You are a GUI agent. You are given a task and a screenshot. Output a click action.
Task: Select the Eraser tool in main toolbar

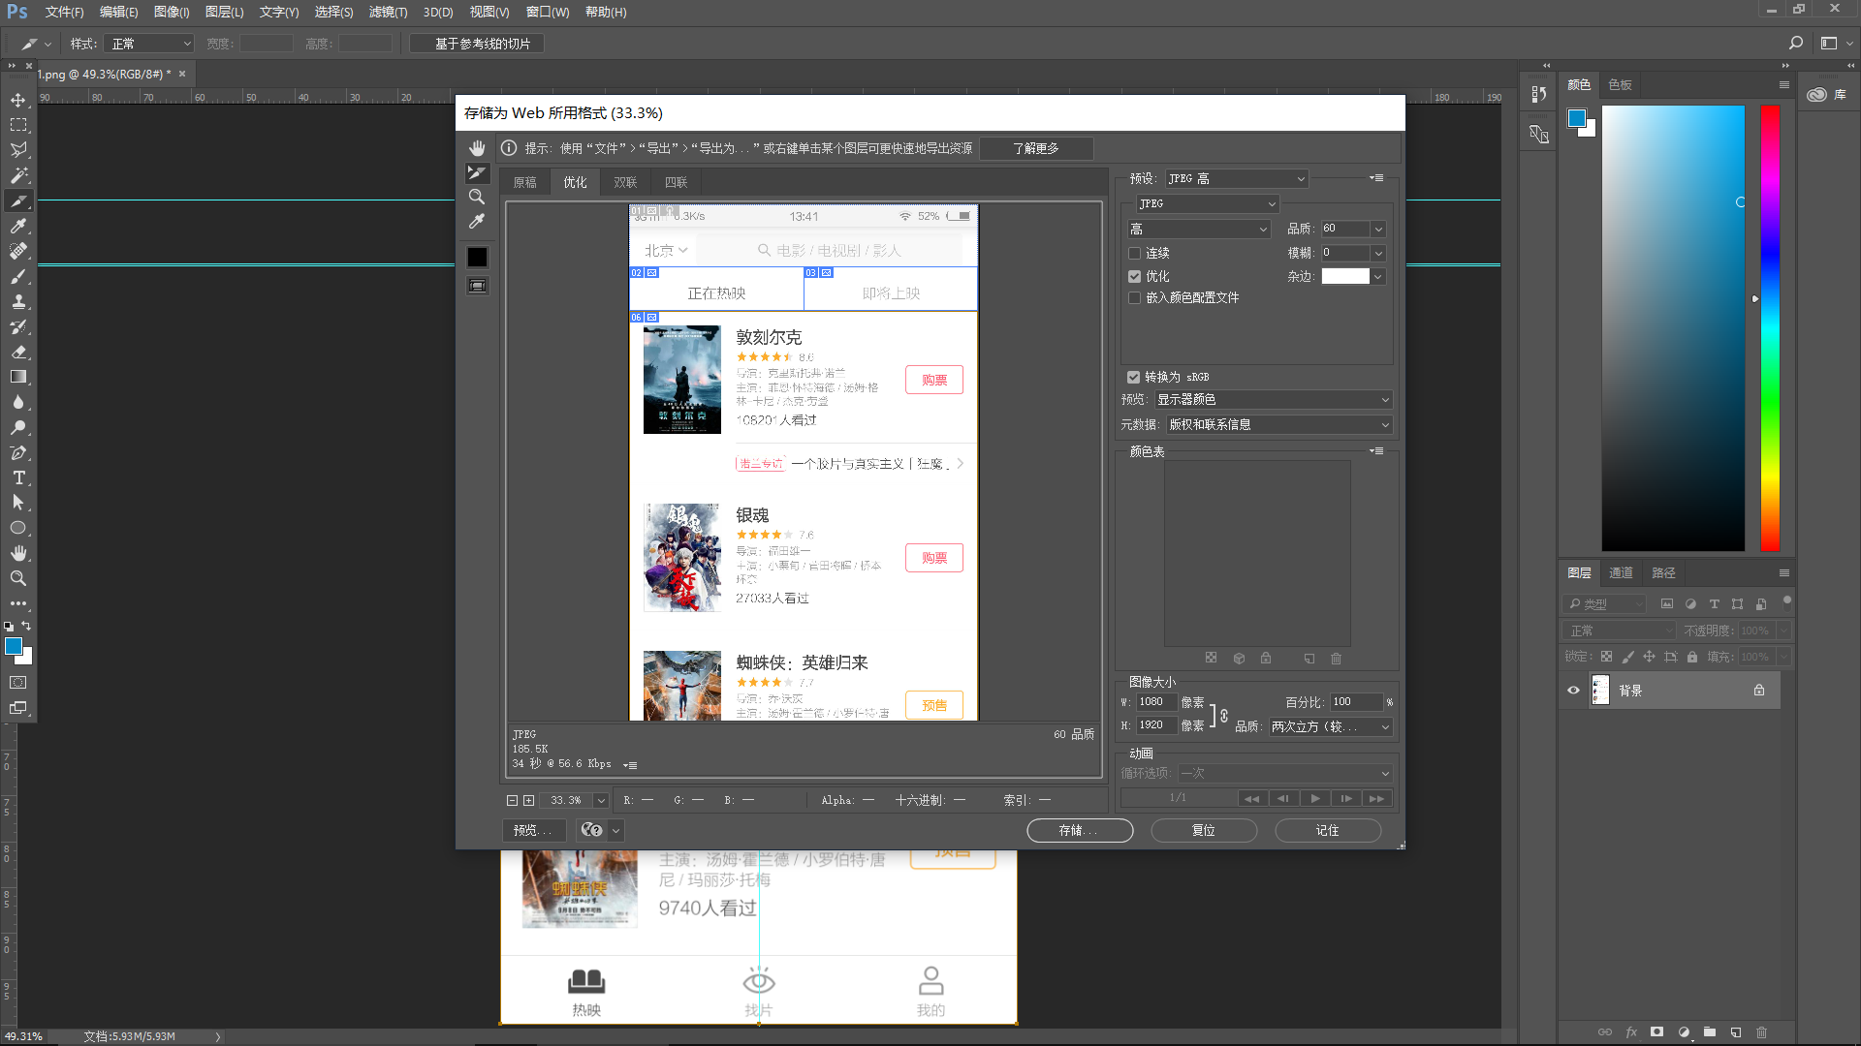tap(18, 352)
